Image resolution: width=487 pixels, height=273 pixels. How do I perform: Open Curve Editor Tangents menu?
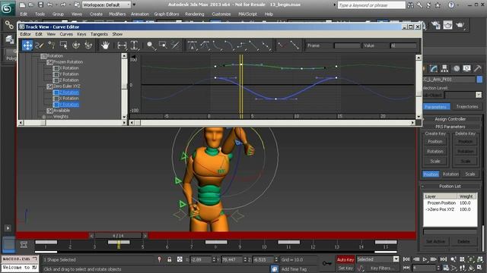click(99, 34)
